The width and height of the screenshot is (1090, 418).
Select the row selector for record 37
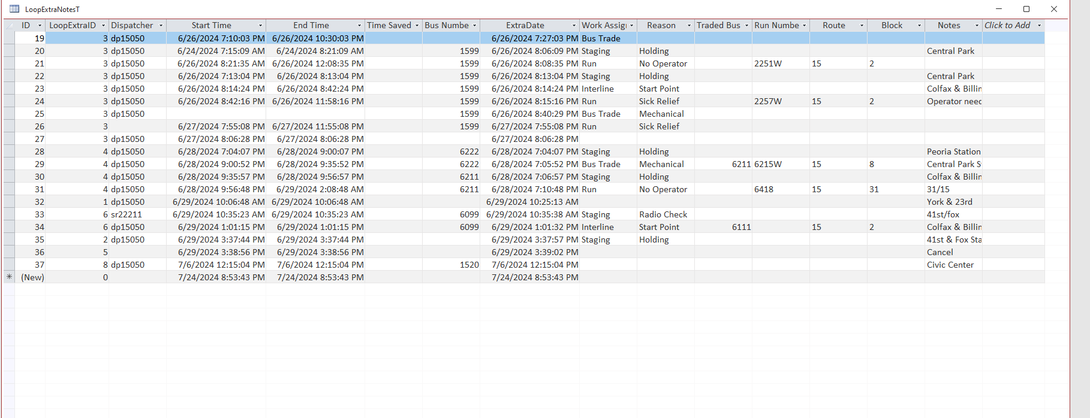tap(9, 265)
